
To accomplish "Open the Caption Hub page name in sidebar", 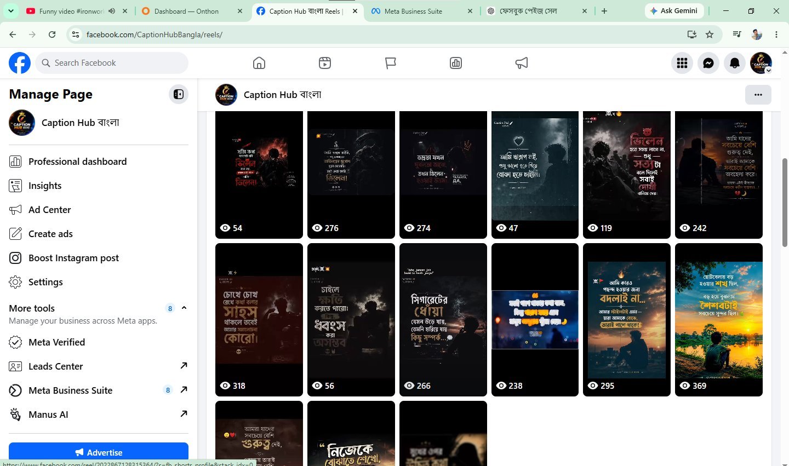I will (81, 123).
